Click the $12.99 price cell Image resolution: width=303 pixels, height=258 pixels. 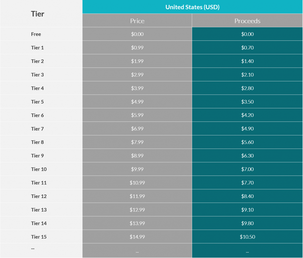[x=137, y=210]
